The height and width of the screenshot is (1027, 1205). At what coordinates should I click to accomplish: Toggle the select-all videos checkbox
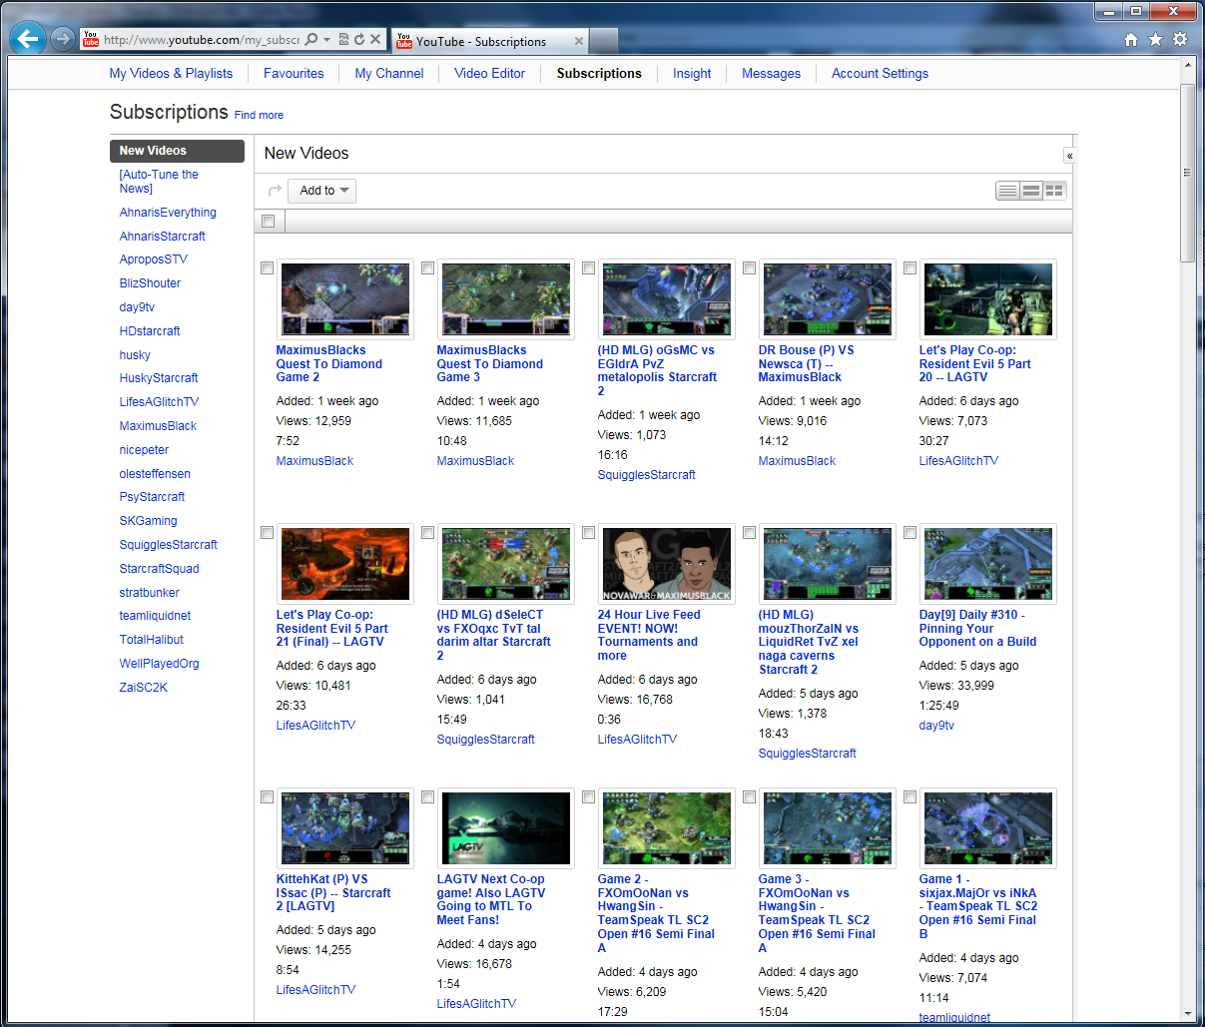coord(268,221)
